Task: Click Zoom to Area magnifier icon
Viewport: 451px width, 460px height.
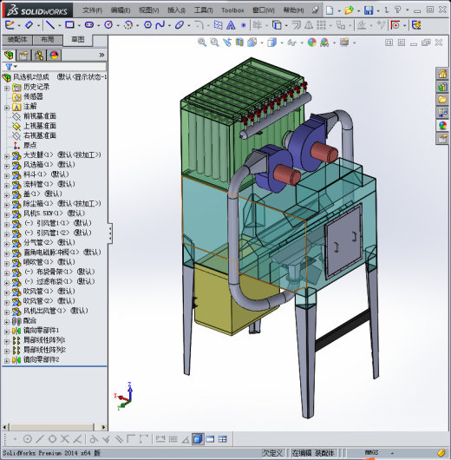Action: tap(214, 43)
